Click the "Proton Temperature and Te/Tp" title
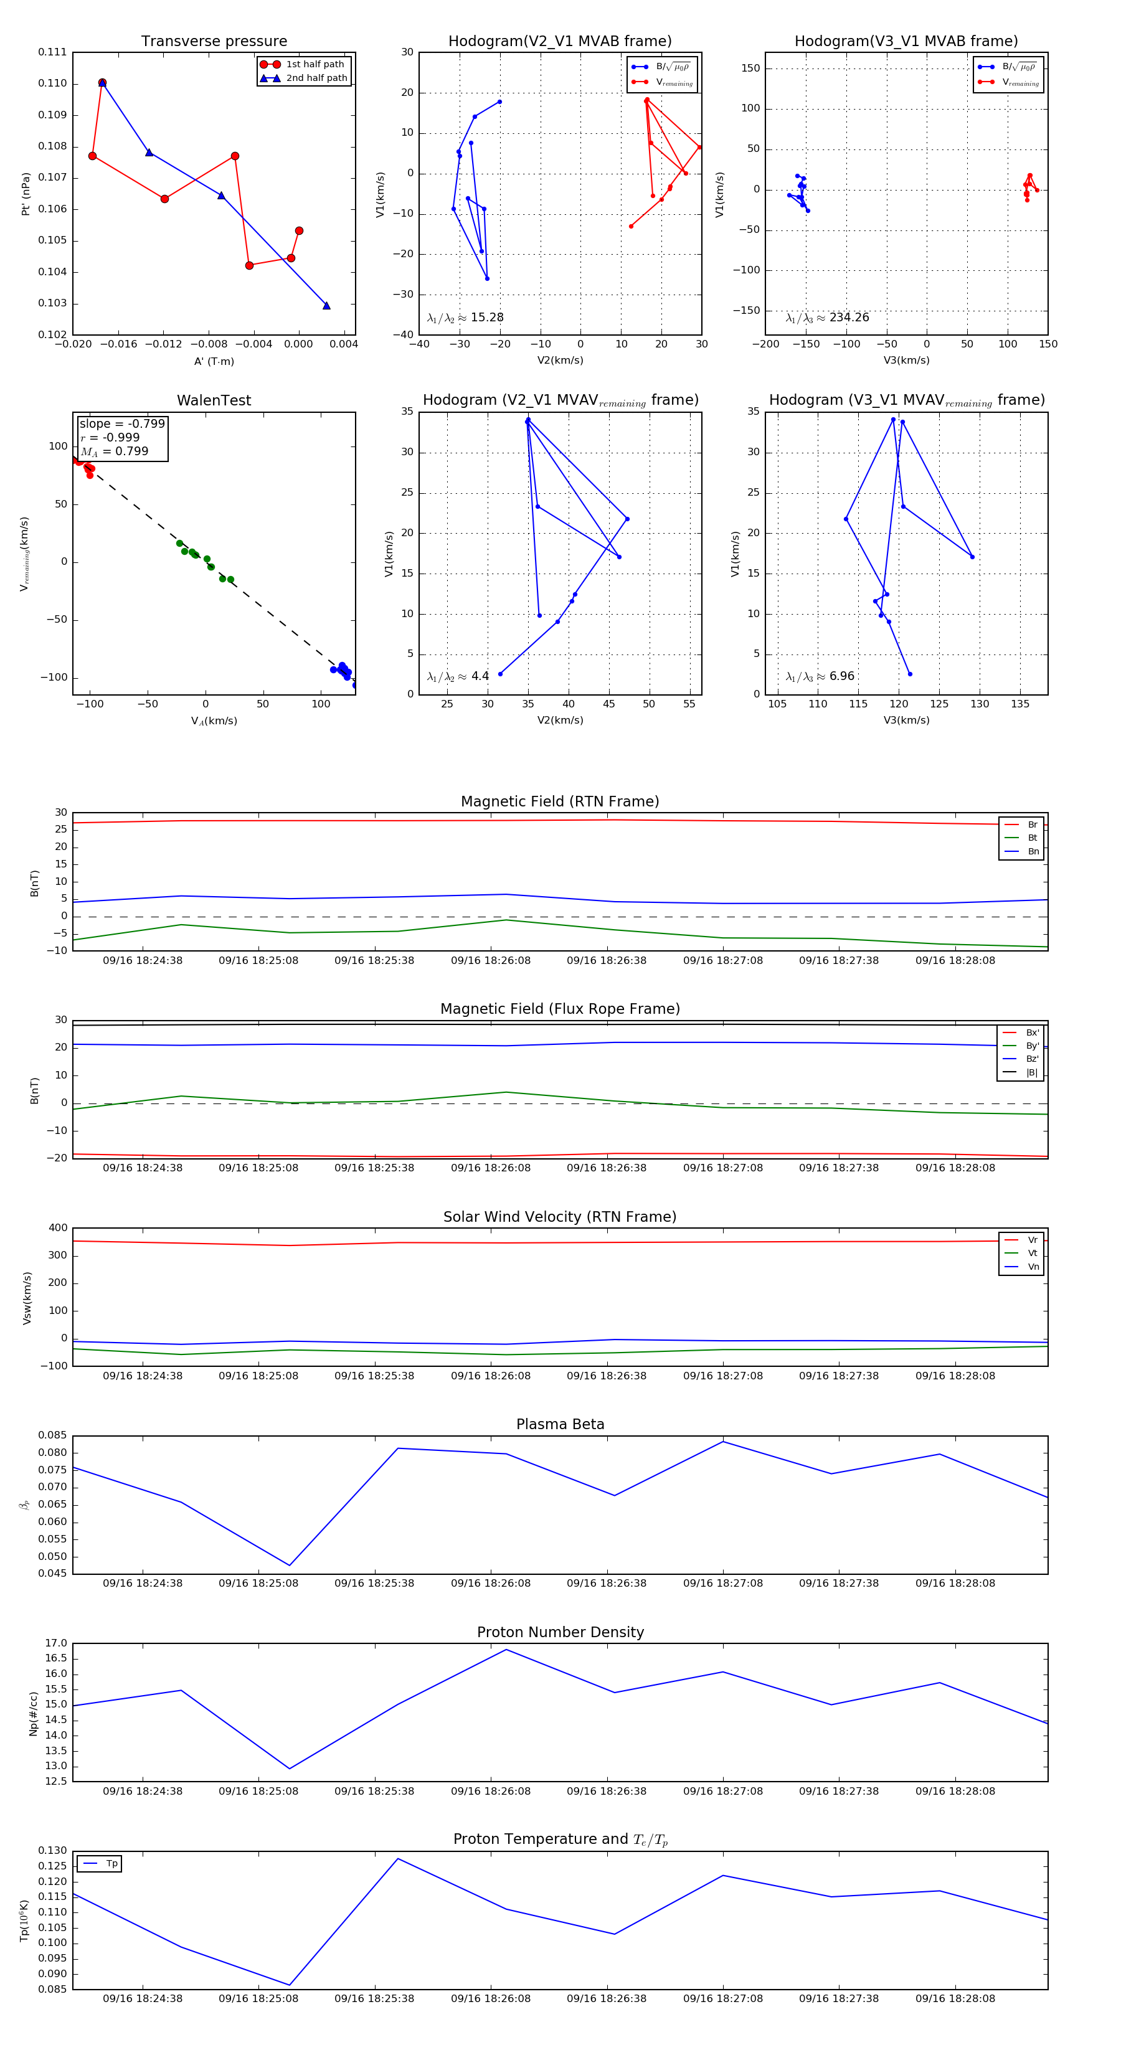 point(560,1840)
